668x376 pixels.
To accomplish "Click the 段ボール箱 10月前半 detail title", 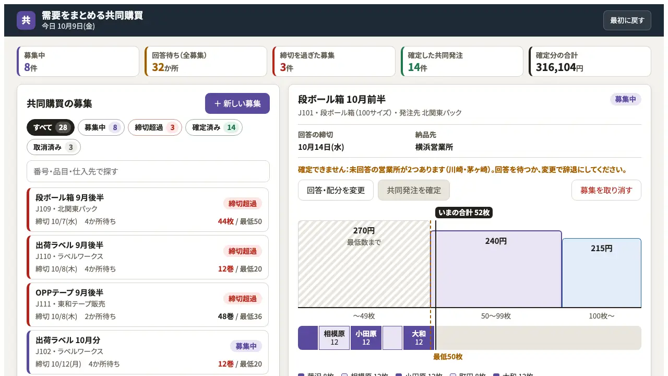I will coord(342,99).
